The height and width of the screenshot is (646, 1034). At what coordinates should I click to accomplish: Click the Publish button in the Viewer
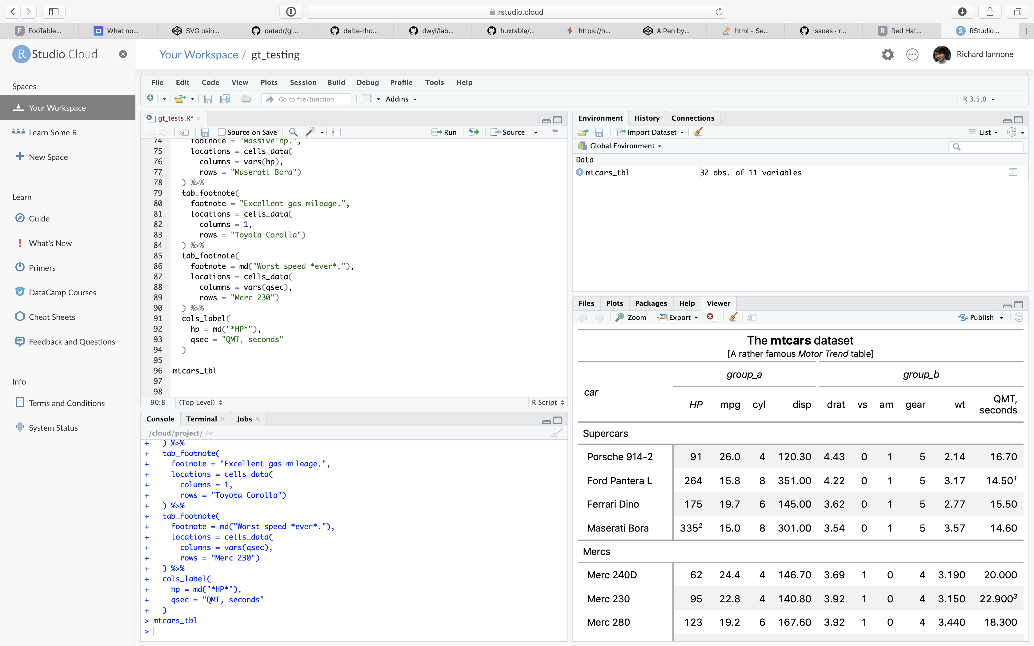click(x=980, y=317)
